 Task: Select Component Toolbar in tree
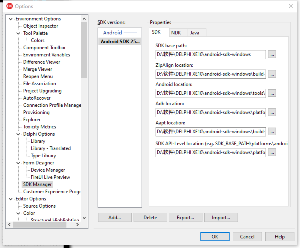coord(44,48)
